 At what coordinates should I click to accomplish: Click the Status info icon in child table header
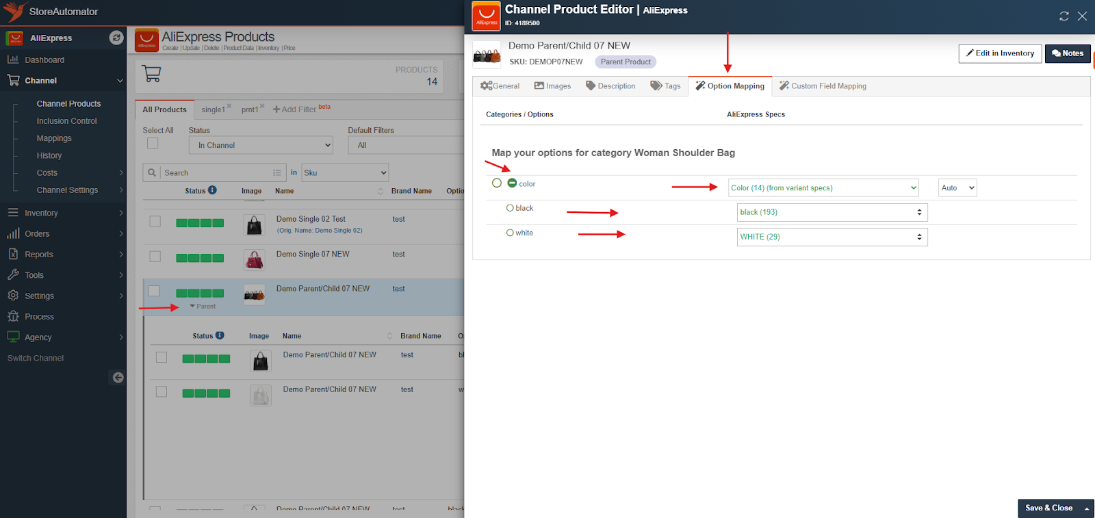(220, 335)
